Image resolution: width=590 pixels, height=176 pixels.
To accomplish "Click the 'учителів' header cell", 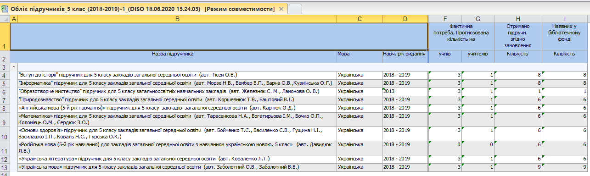I will tap(478, 57).
